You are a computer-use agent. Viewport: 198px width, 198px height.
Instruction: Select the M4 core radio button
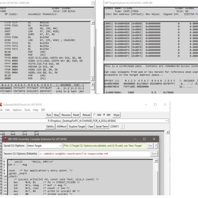(x=95, y=115)
